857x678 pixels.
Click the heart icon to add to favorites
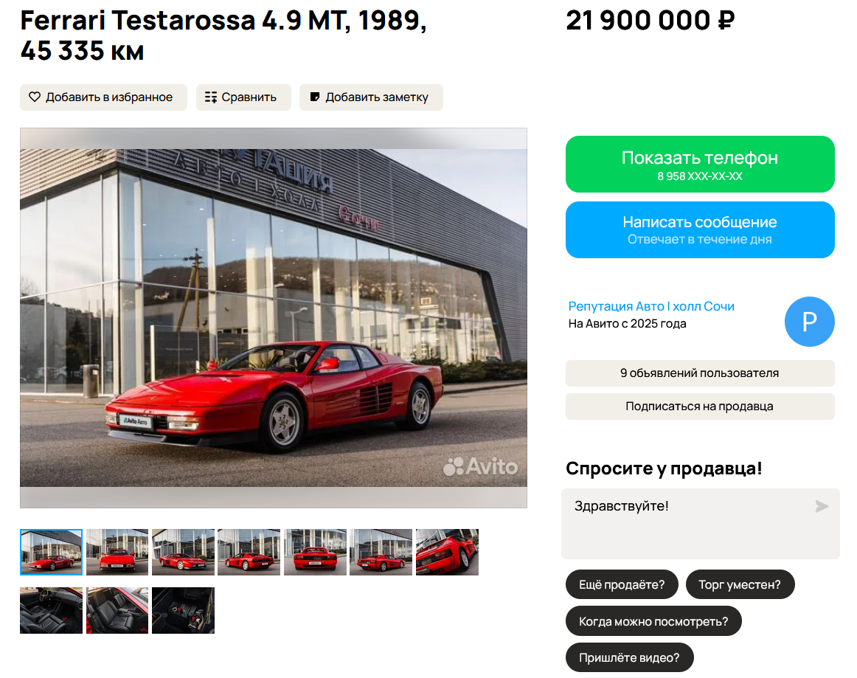[x=35, y=97]
